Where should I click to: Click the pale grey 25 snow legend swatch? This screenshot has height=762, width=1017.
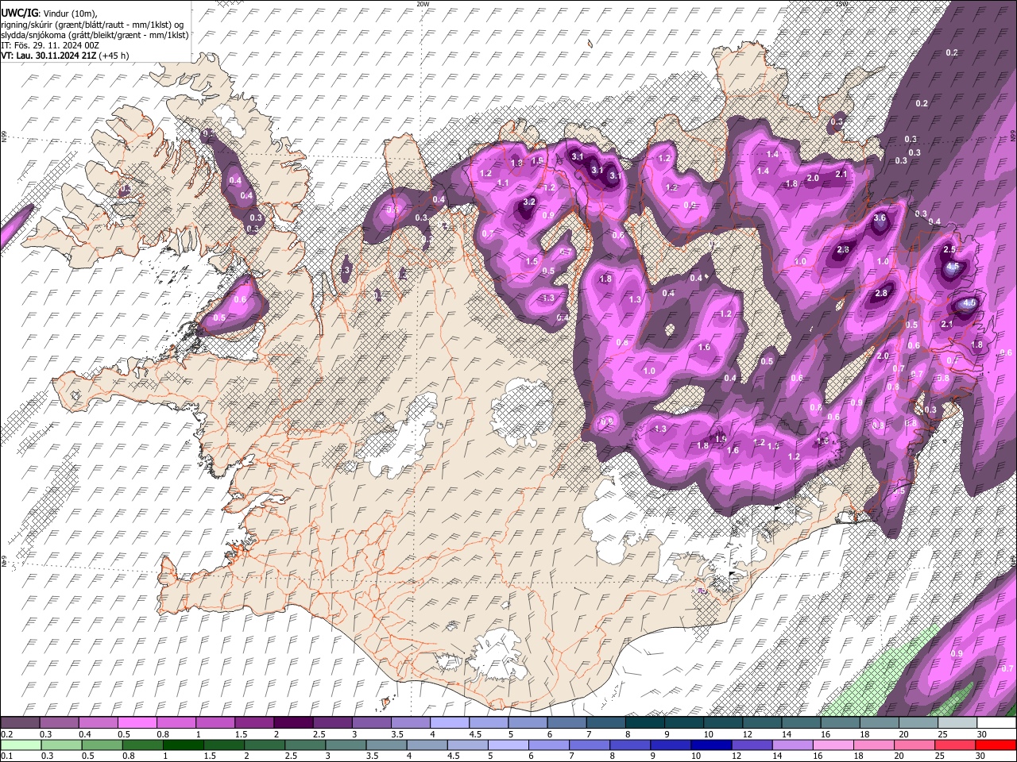957,723
